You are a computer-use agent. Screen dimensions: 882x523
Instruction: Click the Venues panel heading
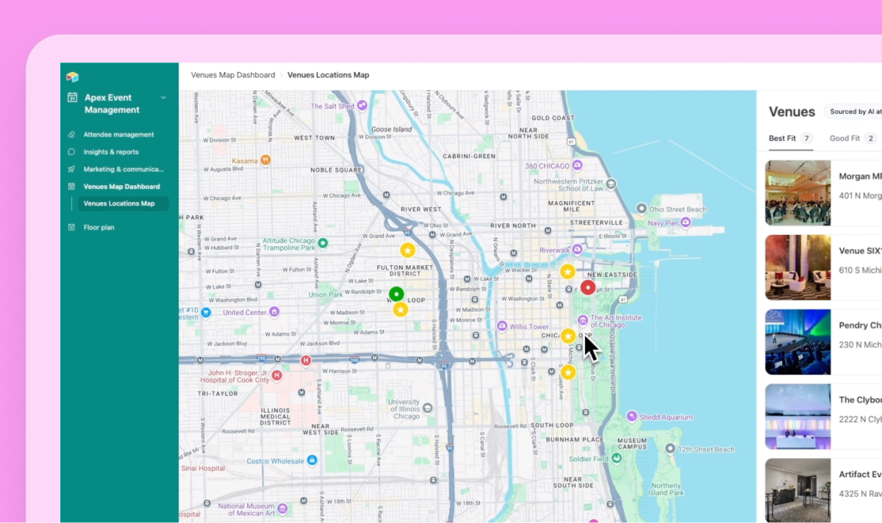pyautogui.click(x=792, y=112)
